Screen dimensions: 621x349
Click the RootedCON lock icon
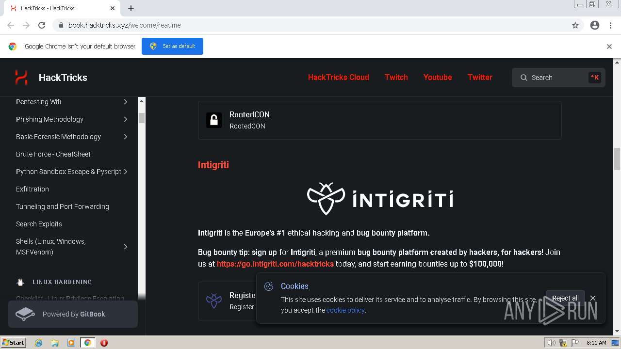coord(214,120)
